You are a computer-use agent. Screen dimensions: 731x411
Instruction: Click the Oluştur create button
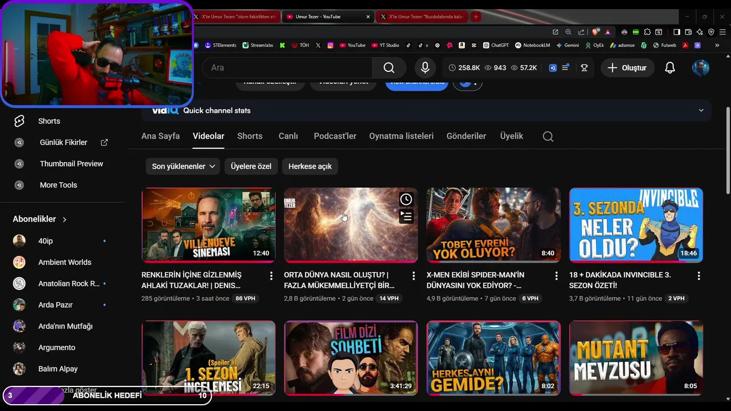(x=627, y=67)
